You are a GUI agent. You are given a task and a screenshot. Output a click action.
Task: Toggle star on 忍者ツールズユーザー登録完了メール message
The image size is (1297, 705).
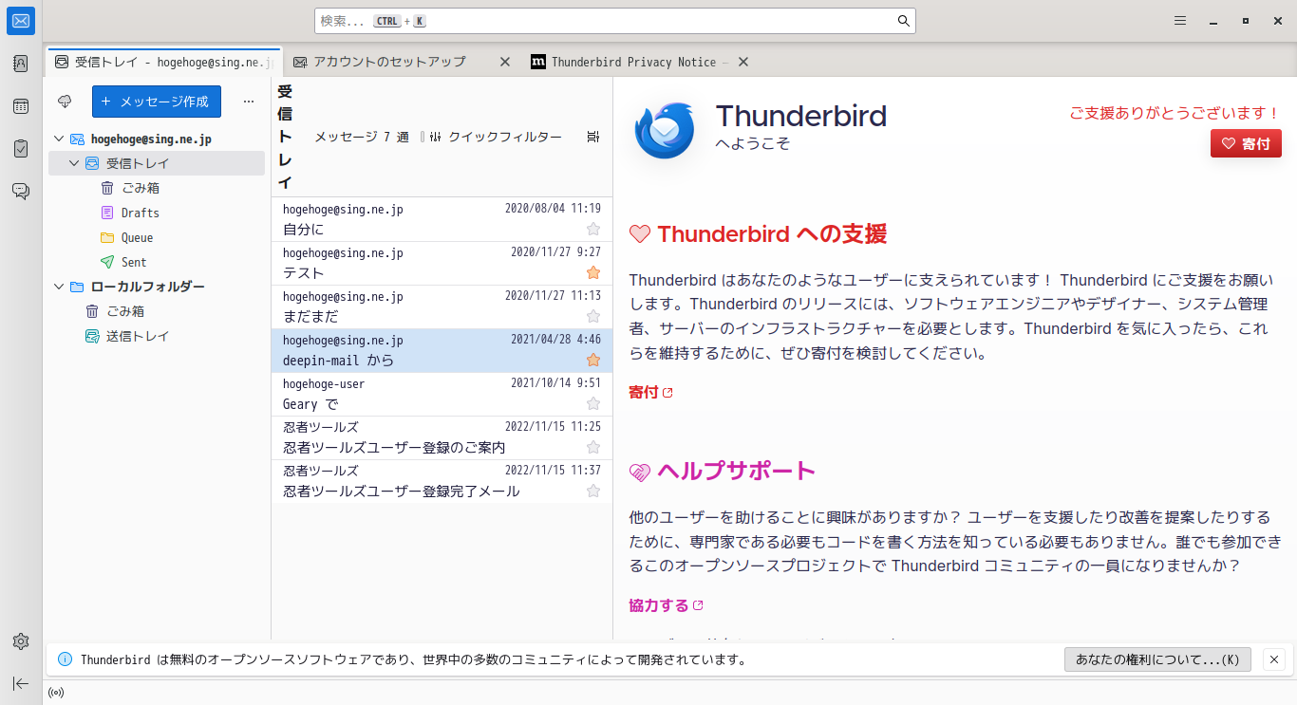tap(593, 491)
